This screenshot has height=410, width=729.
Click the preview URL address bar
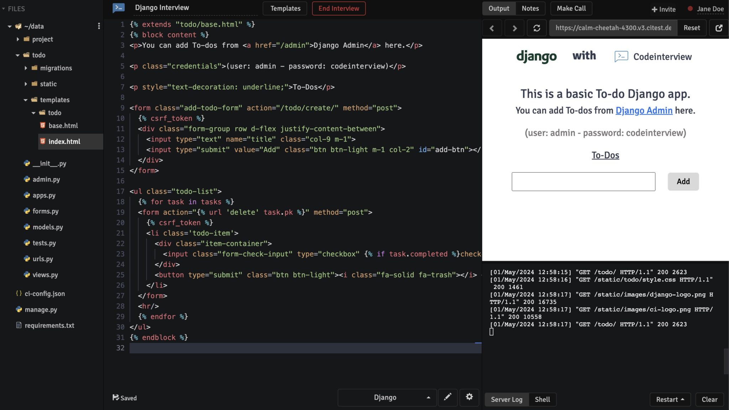click(x=614, y=27)
